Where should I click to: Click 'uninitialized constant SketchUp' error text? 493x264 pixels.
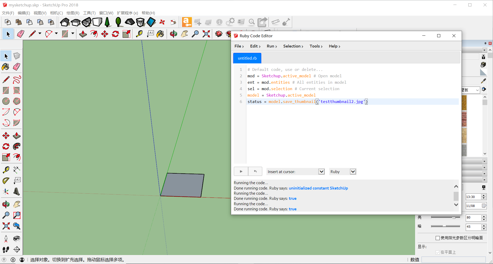click(318, 188)
